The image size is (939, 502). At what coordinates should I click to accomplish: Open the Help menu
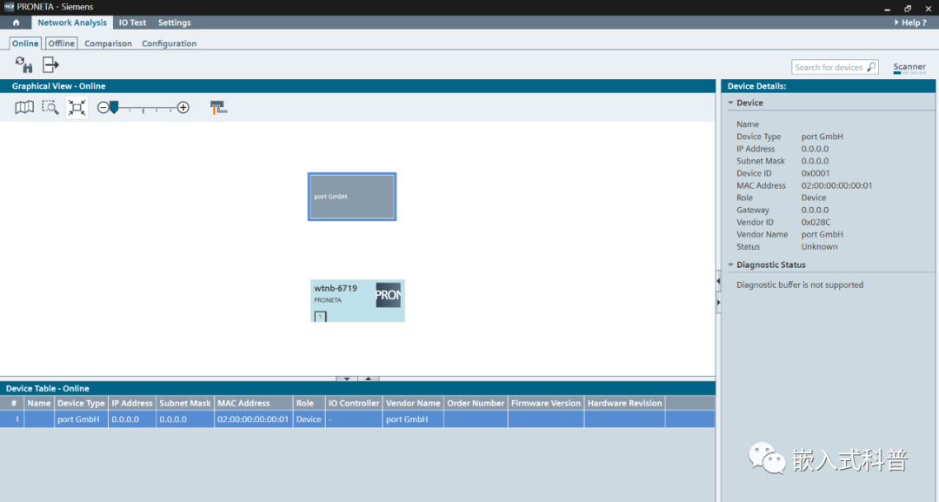[x=910, y=23]
